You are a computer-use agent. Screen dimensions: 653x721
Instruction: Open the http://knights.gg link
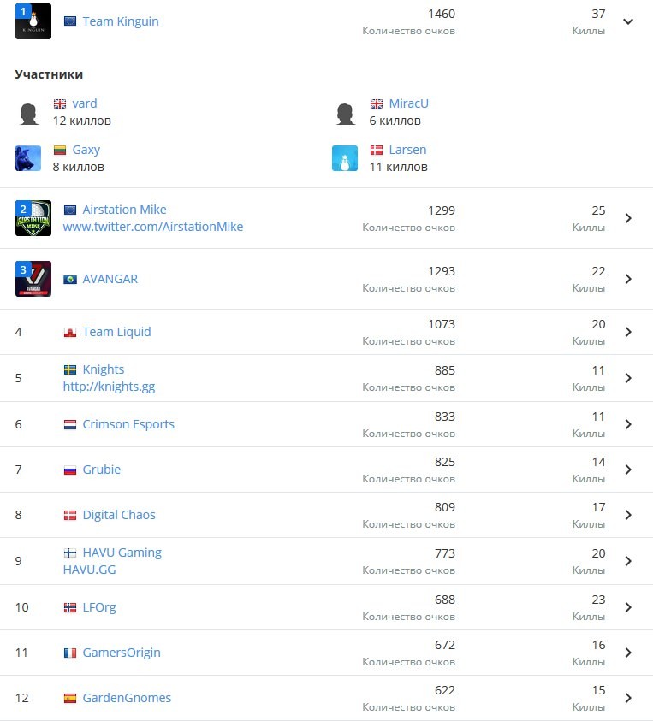[109, 387]
